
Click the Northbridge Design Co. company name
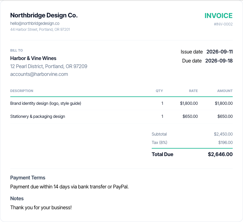44,15
